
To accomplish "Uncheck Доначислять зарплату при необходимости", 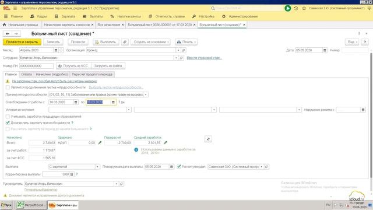I will [x=8, y=123].
